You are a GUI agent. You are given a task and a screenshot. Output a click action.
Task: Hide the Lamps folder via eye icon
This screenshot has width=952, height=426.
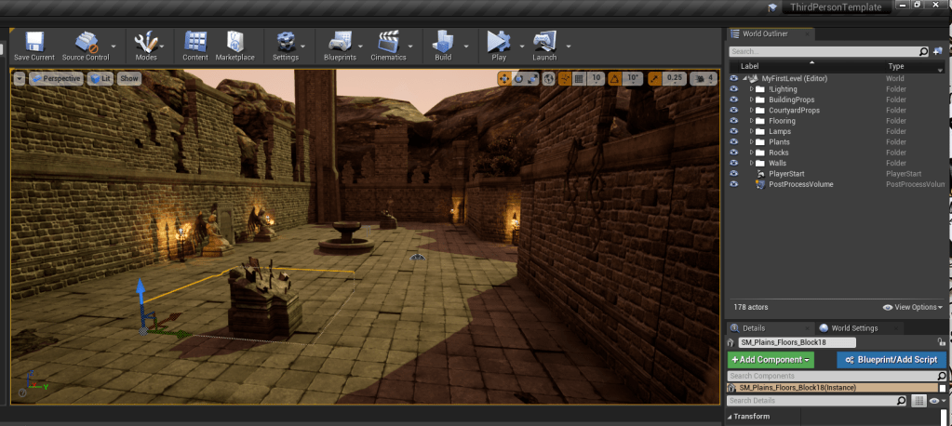click(x=734, y=131)
